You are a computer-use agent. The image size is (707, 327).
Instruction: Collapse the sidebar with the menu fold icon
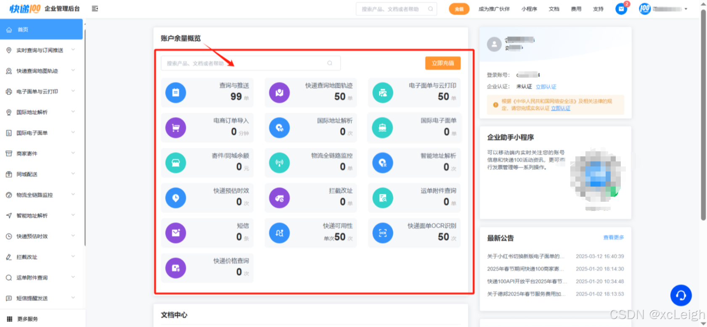point(95,8)
